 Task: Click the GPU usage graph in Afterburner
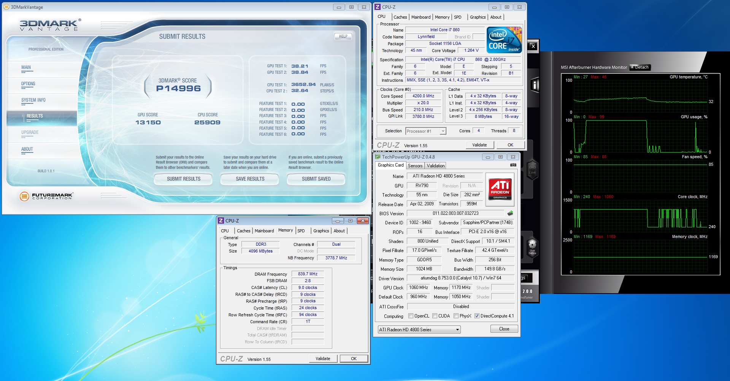640,136
